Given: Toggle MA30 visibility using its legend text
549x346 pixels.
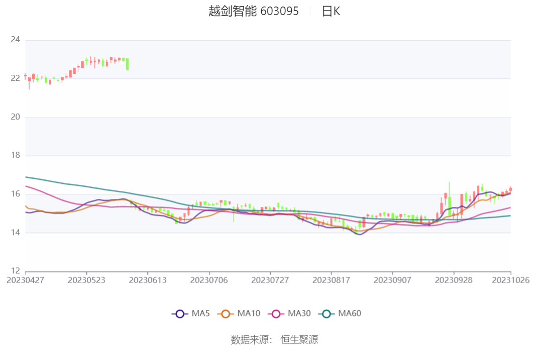Looking at the screenshot, I should (x=299, y=314).
